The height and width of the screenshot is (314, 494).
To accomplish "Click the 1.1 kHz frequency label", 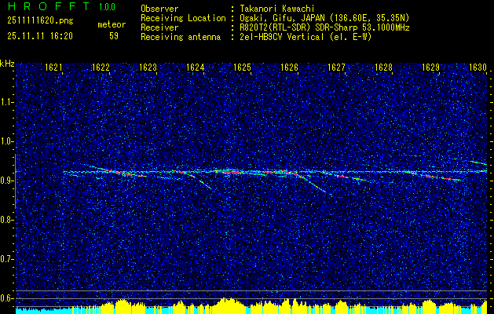I will (x=6, y=102).
